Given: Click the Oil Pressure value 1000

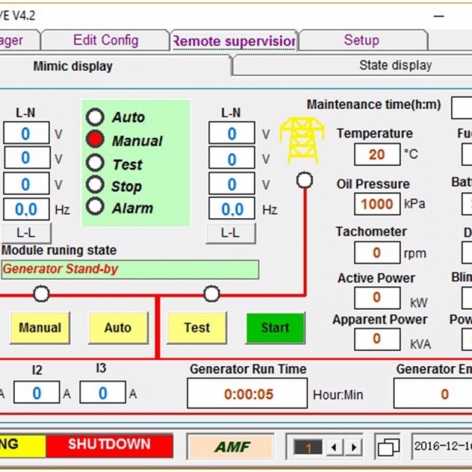Looking at the screenshot, I should 377,204.
